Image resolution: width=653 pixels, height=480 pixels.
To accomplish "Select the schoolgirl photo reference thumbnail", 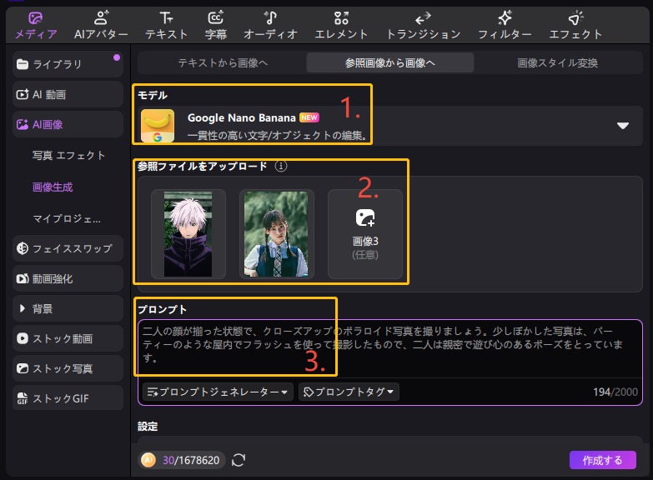I will 276,234.
